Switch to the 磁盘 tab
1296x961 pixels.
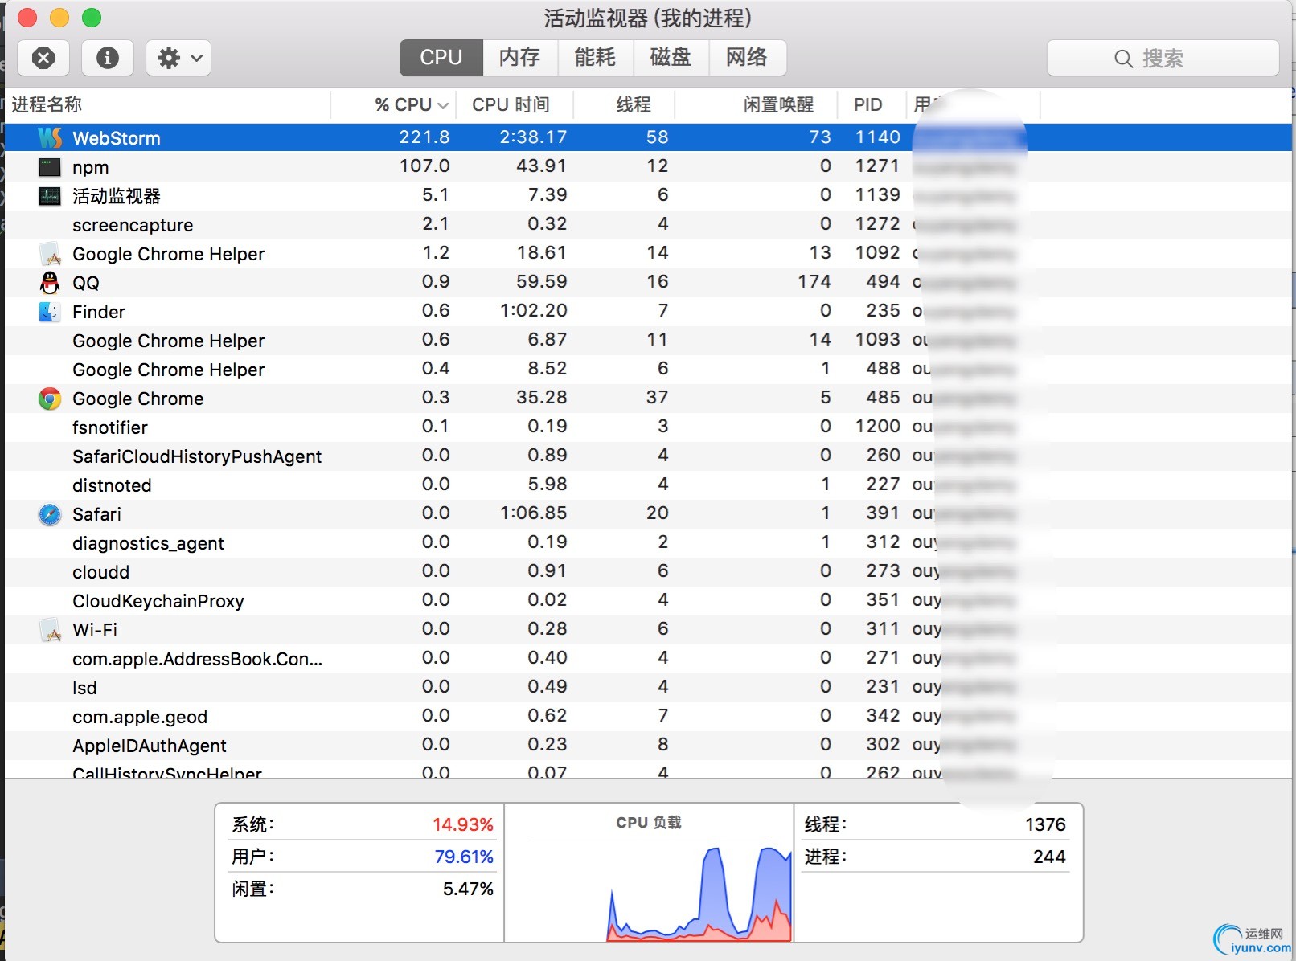671,58
